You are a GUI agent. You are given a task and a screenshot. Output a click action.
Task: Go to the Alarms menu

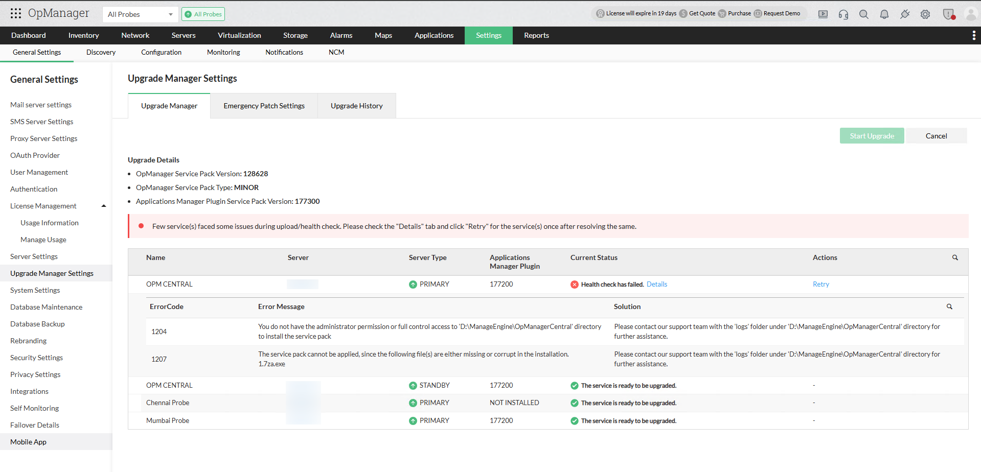point(341,35)
